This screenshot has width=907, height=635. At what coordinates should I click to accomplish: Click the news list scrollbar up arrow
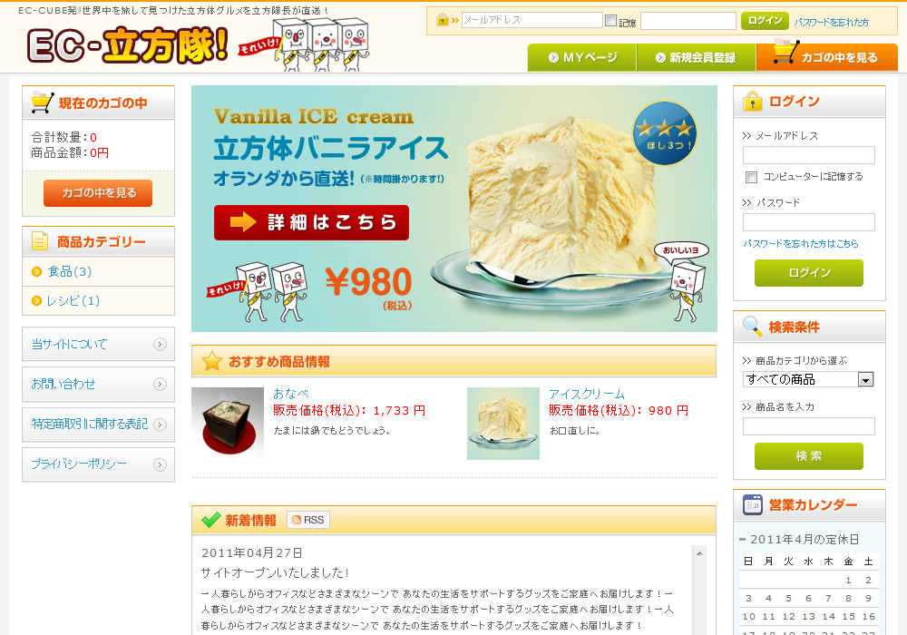tap(699, 553)
